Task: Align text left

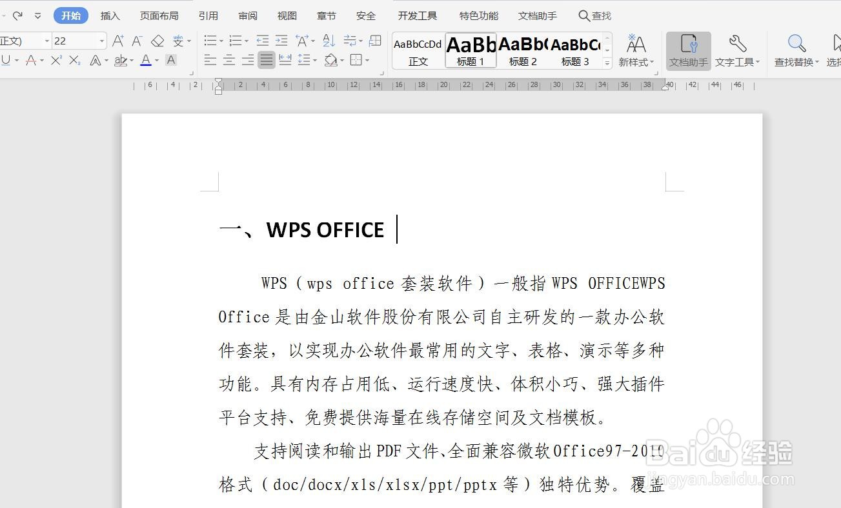Action: (210, 61)
